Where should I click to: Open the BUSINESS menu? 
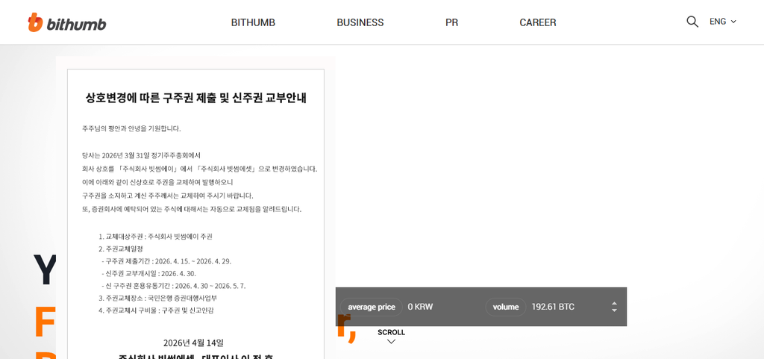pyautogui.click(x=360, y=22)
